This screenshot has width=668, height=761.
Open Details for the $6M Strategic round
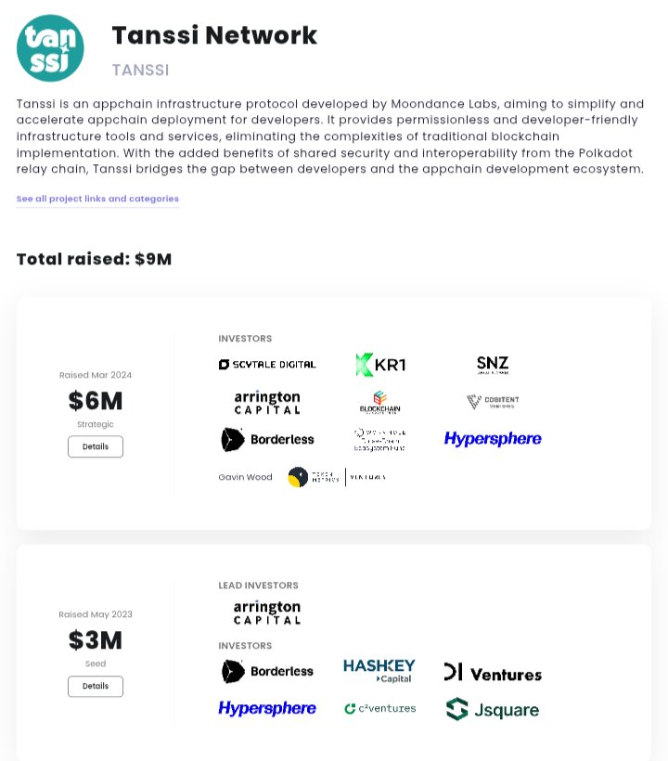pos(96,446)
